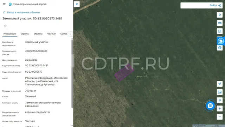
Task: Click the value Землепользование
Action: coord(36,51)
